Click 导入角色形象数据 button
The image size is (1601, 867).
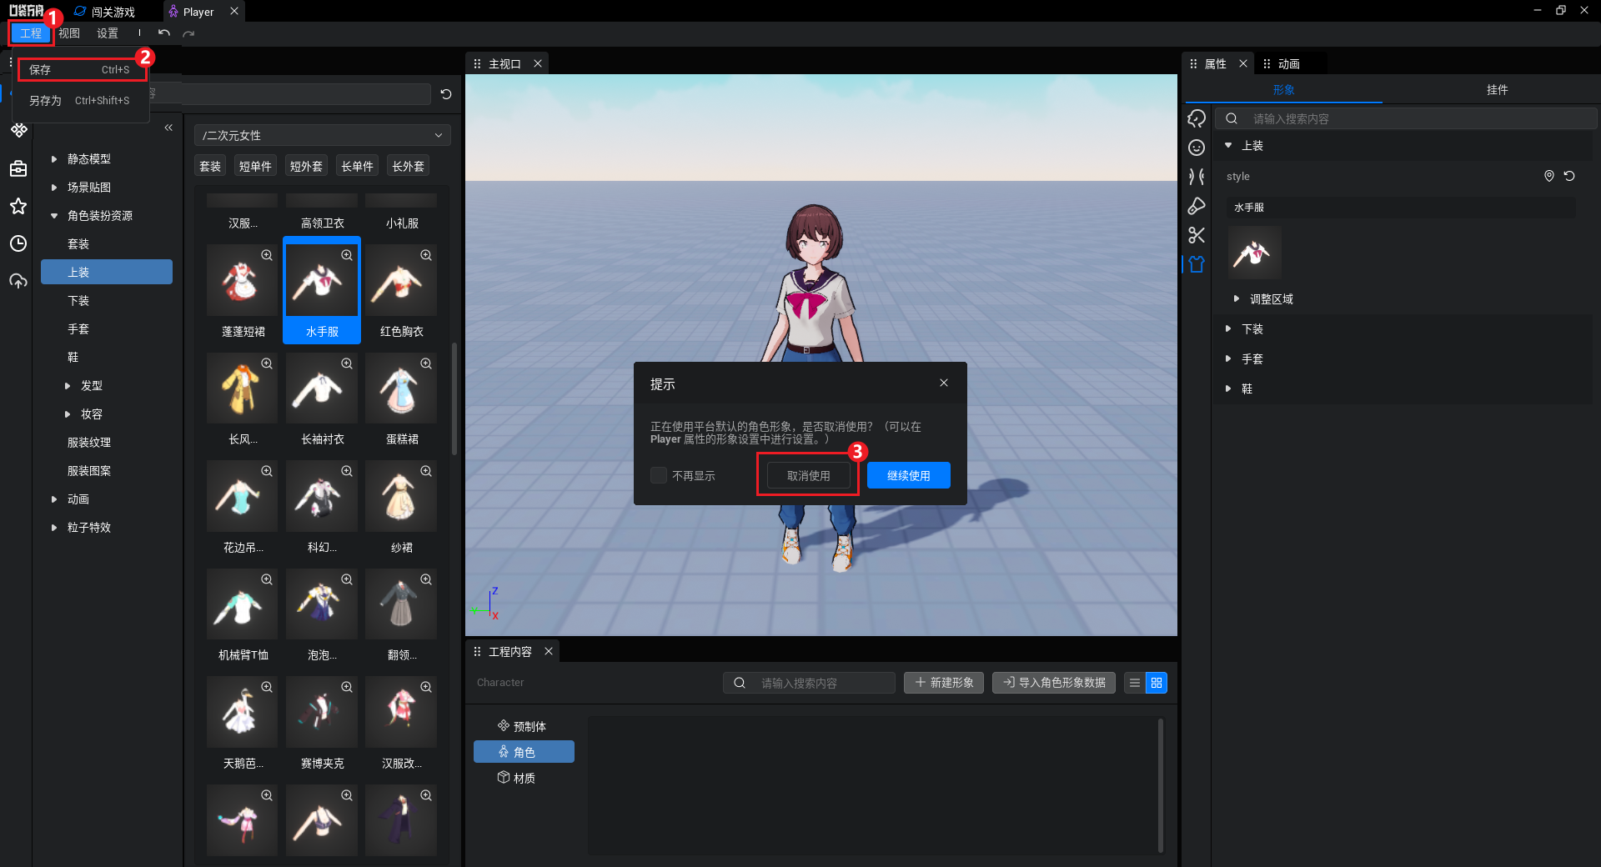(x=1054, y=683)
